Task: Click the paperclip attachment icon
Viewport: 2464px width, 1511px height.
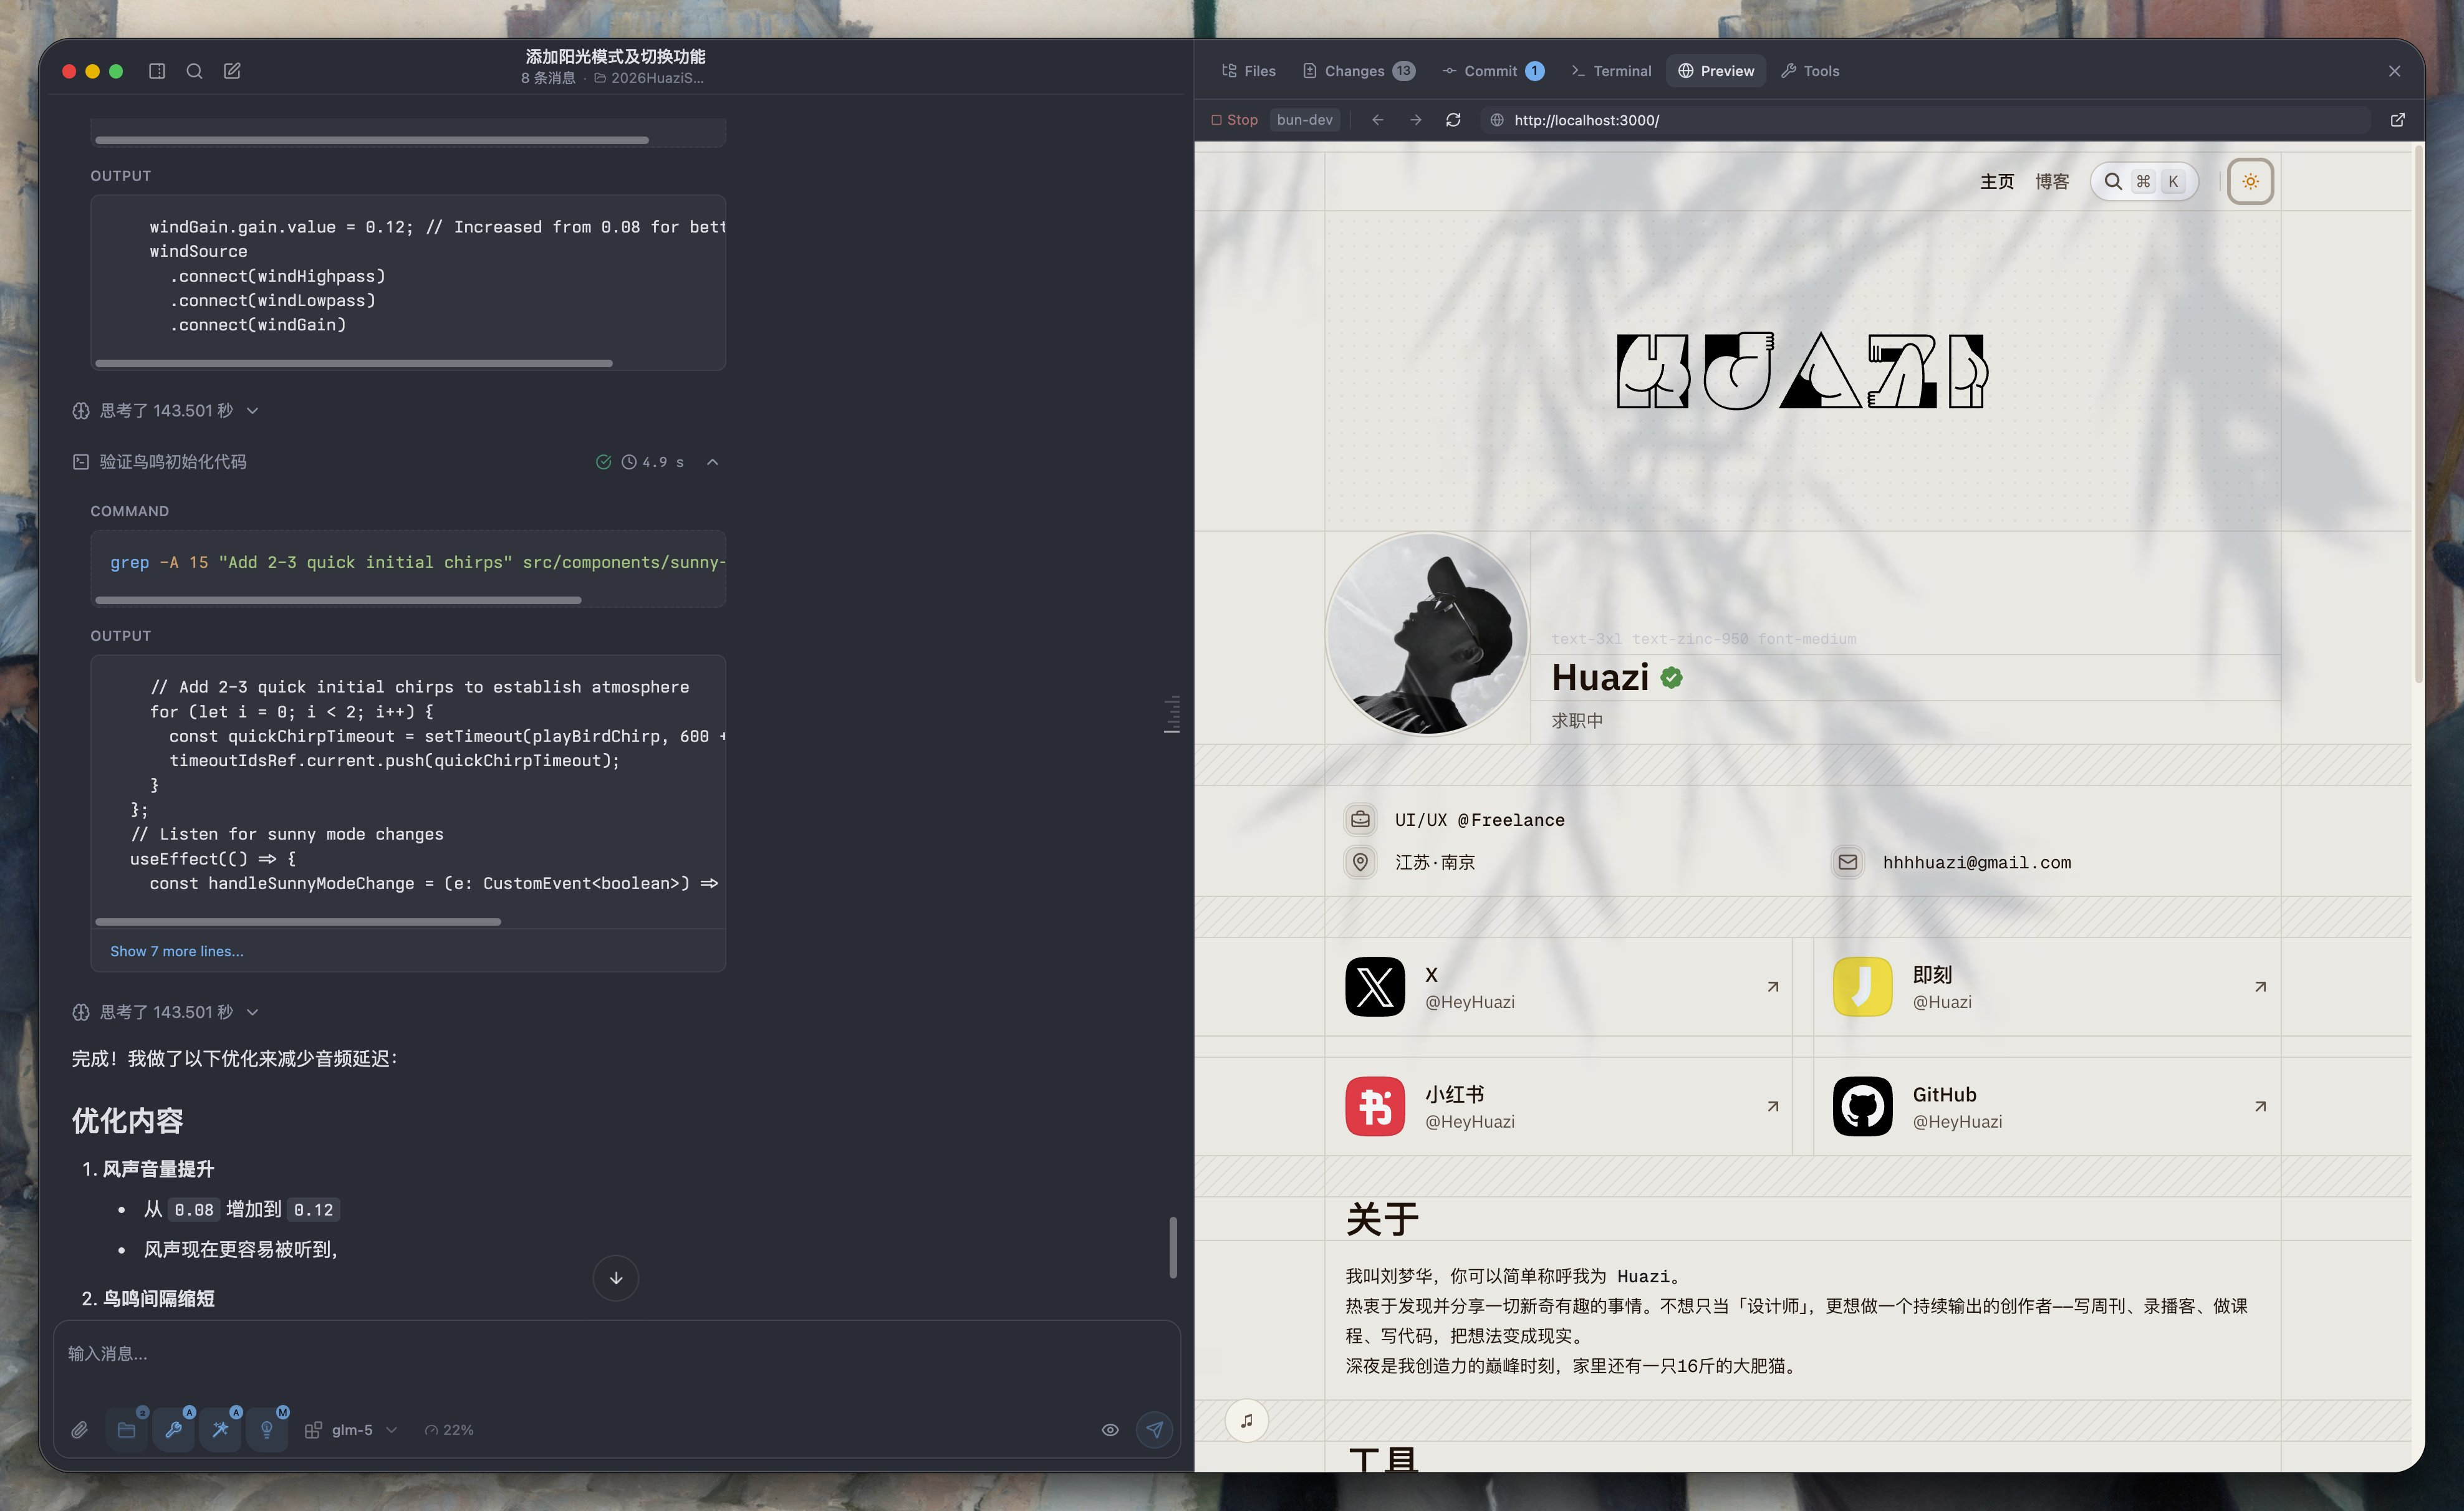Action: click(x=79, y=1430)
